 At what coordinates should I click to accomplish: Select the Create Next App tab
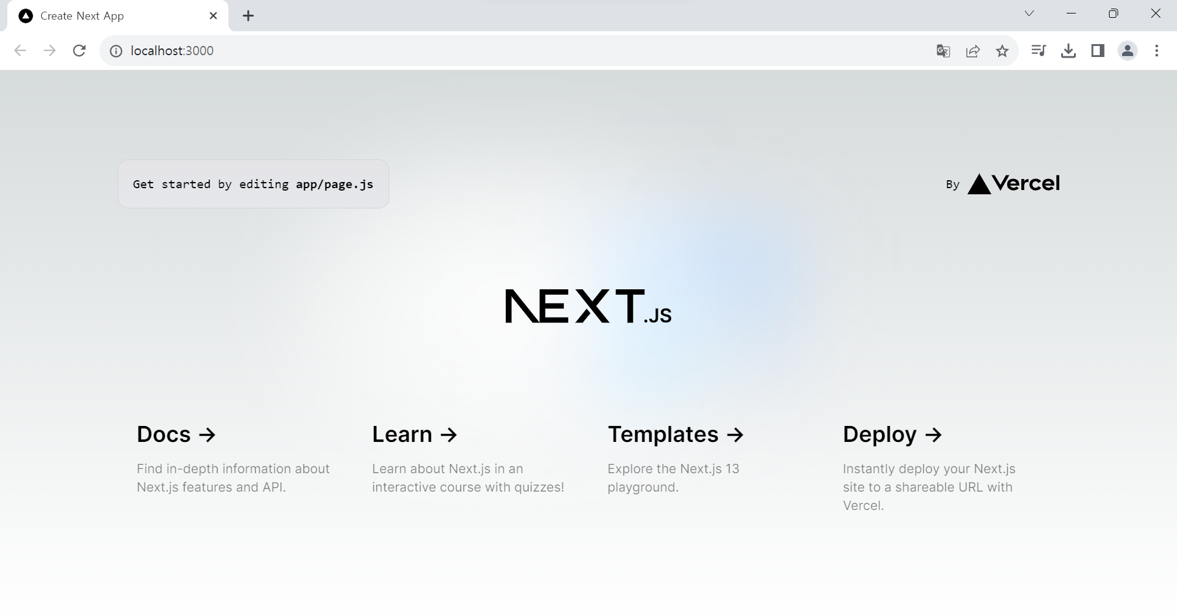tap(118, 16)
